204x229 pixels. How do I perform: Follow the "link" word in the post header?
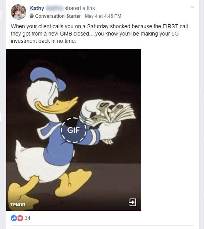point(91,8)
